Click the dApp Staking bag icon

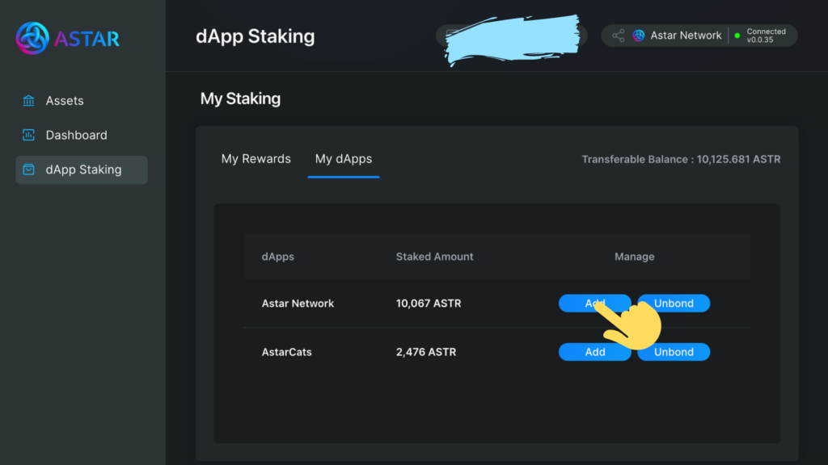[28, 170]
